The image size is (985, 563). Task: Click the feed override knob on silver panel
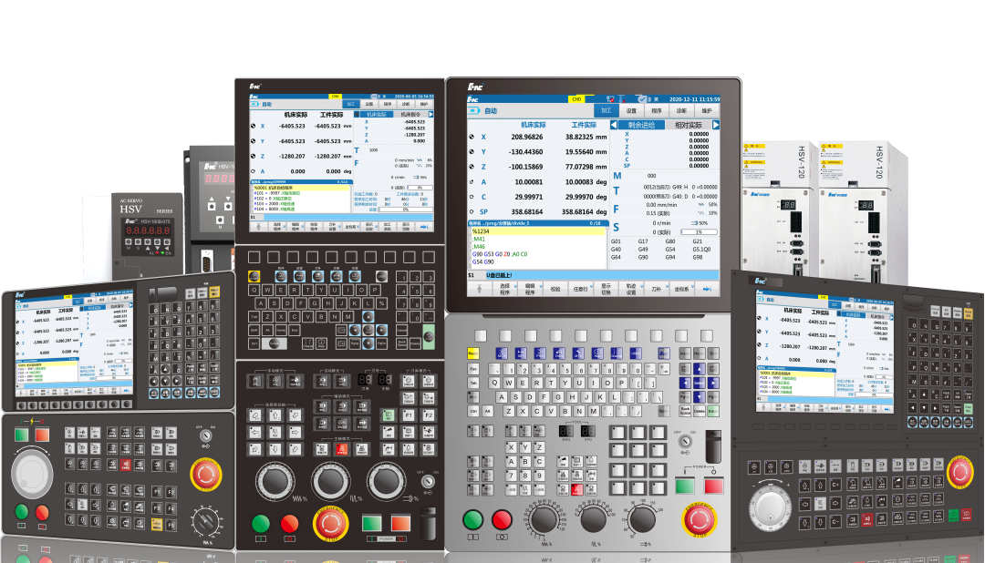544,519
